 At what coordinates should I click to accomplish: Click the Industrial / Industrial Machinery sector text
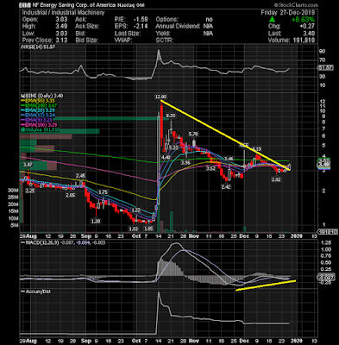[63, 13]
